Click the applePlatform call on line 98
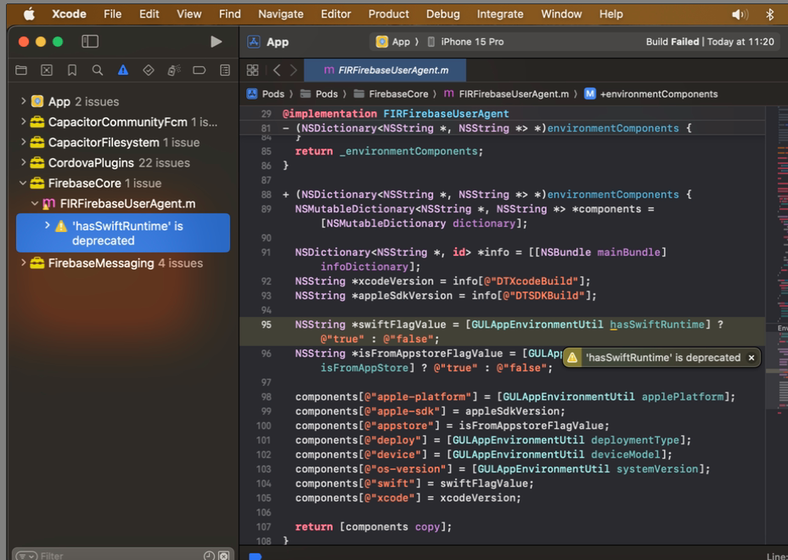The height and width of the screenshot is (560, 788). pos(683,397)
